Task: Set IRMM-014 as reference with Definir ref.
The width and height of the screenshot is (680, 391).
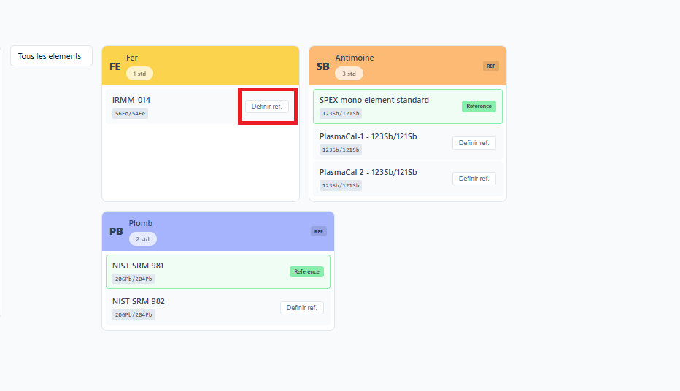Action: tap(266, 107)
